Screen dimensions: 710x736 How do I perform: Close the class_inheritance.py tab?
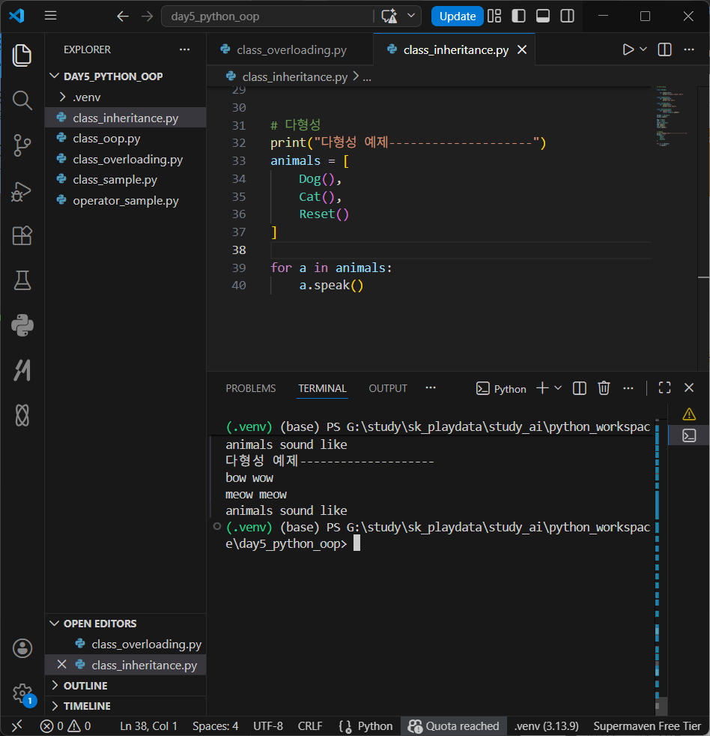(522, 49)
